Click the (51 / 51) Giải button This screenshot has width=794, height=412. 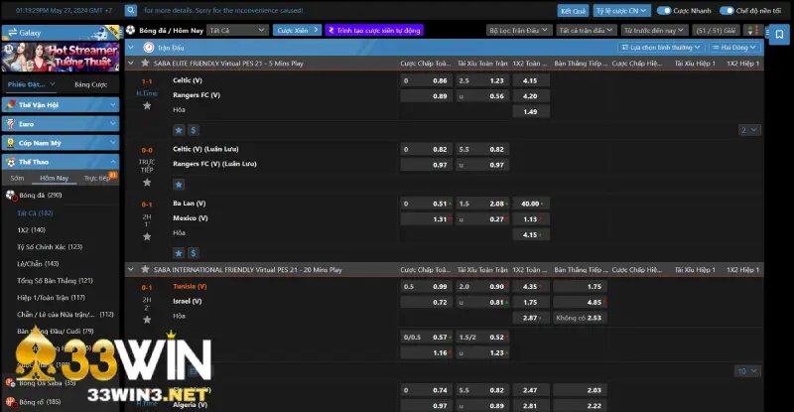pyautogui.click(x=716, y=31)
